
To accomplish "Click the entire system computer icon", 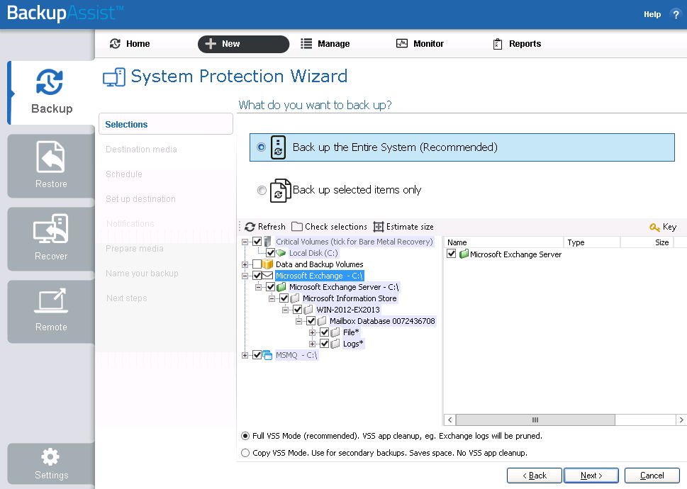I will pyautogui.click(x=278, y=147).
